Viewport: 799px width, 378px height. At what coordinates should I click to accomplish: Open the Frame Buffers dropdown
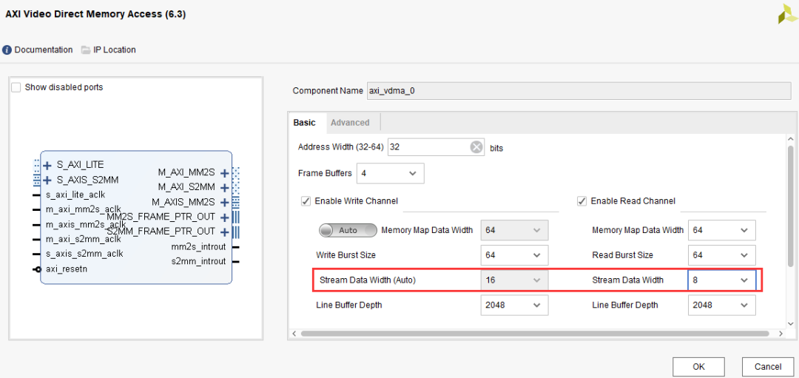(390, 174)
